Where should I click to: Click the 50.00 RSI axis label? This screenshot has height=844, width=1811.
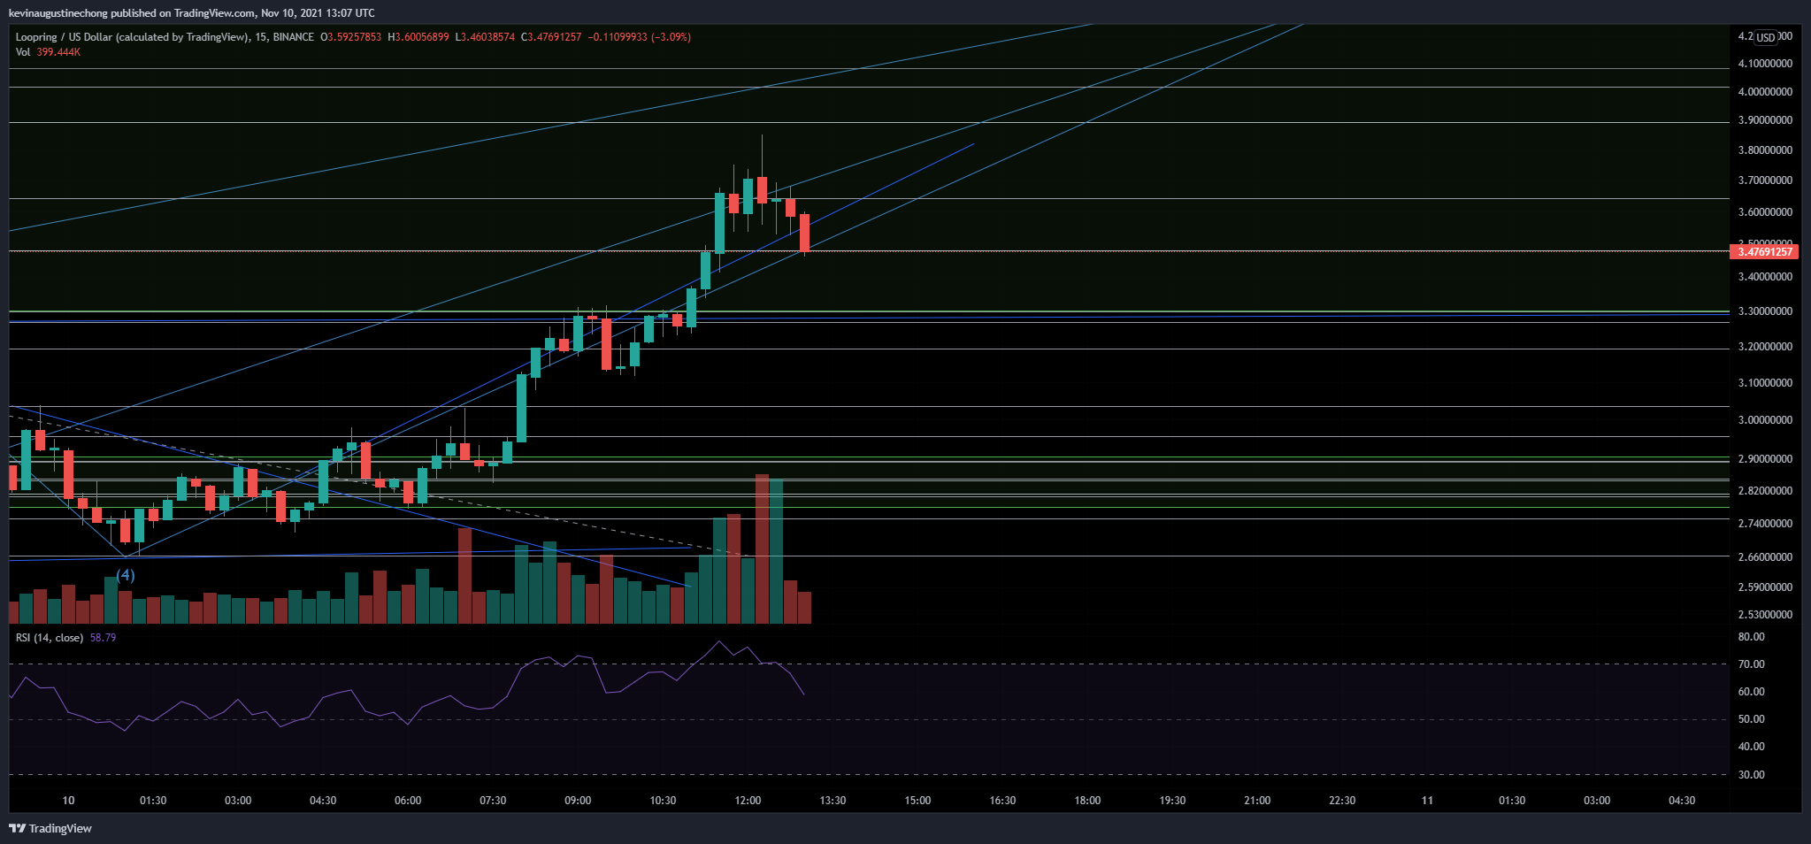pyautogui.click(x=1752, y=719)
